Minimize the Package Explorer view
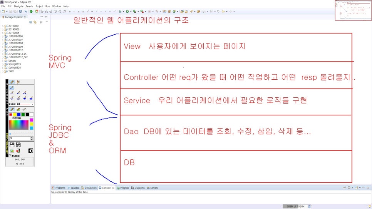Image resolution: width=372 pixels, height=209 pixels. pyautogui.click(x=42, y=17)
